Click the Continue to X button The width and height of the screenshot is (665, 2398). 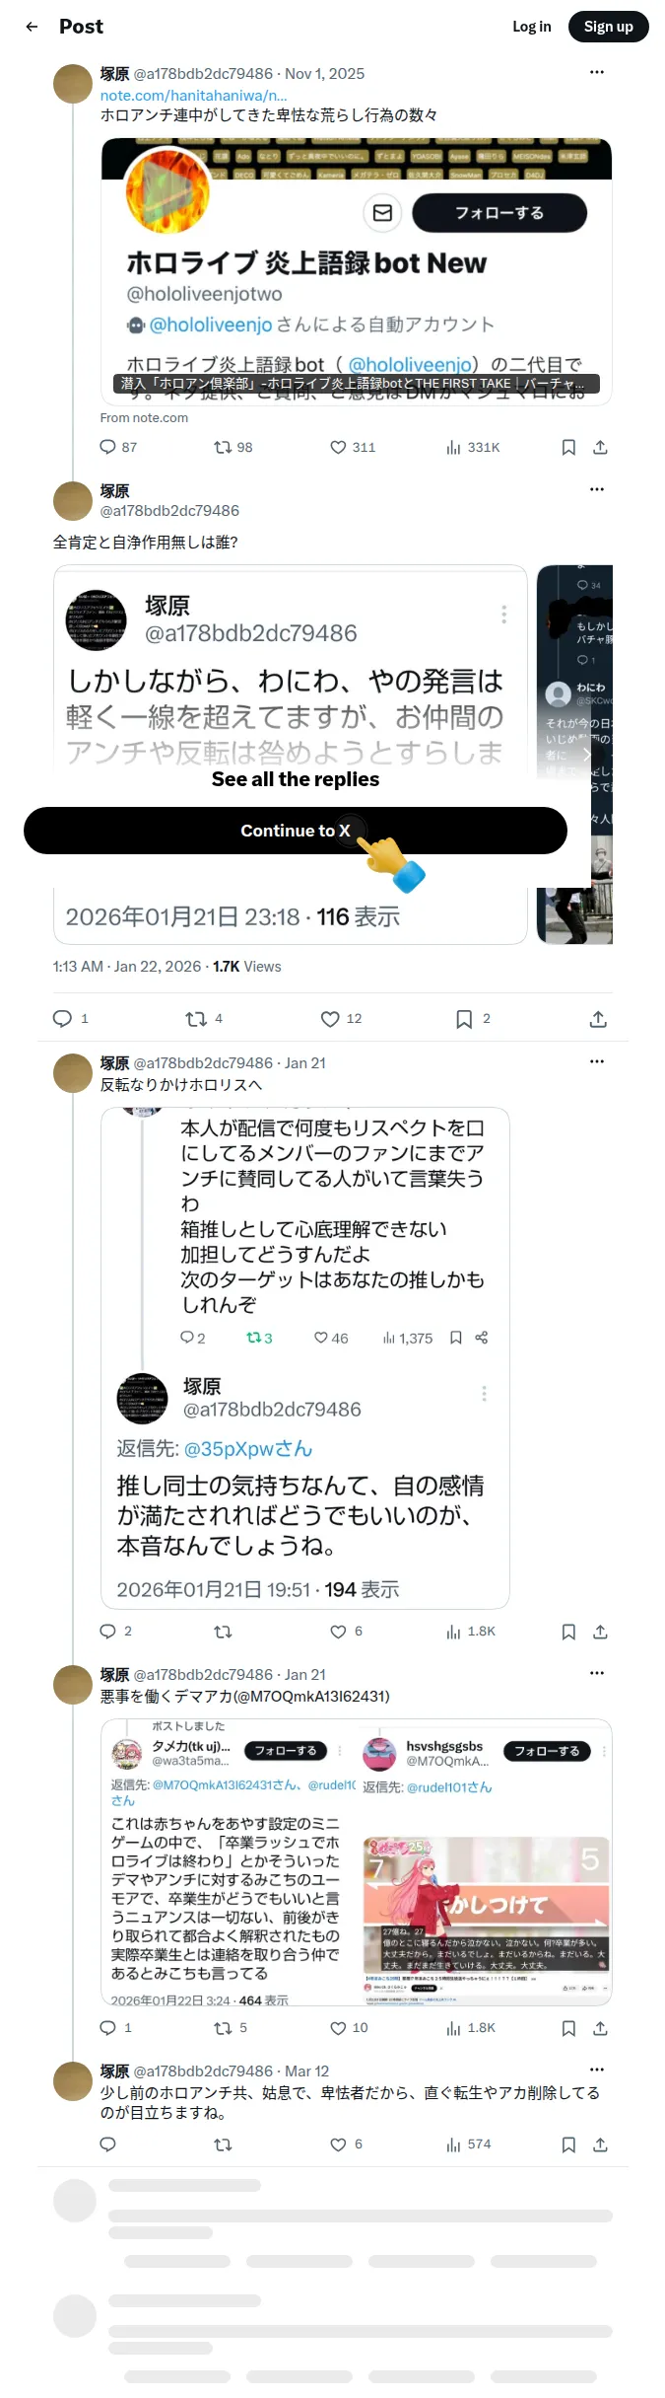(x=296, y=831)
